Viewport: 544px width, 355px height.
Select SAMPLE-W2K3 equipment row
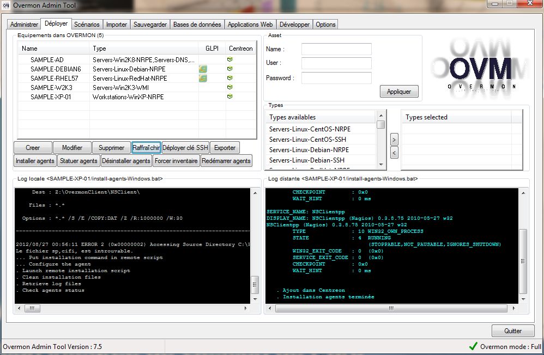(137, 87)
